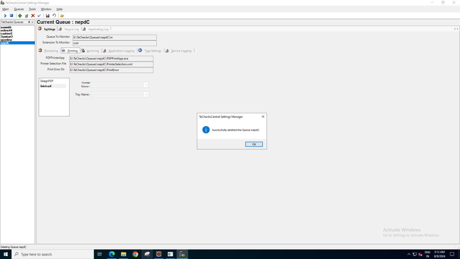Open the Main menu
This screenshot has width=460, height=259.
point(5,9)
